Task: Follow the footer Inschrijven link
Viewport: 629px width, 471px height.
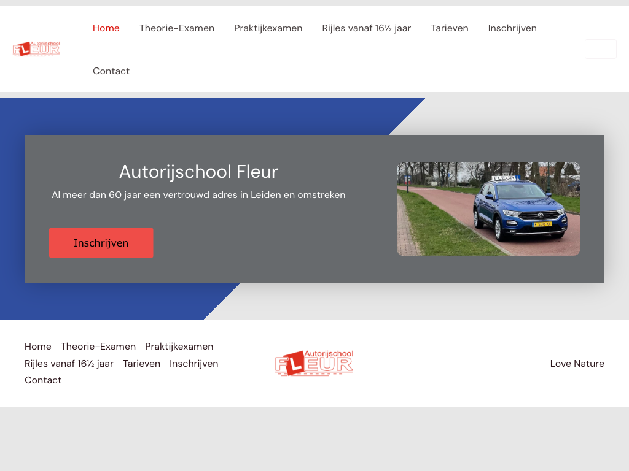Action: pos(194,364)
